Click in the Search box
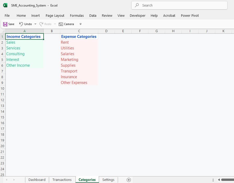 pyautogui.click(x=179, y=5)
